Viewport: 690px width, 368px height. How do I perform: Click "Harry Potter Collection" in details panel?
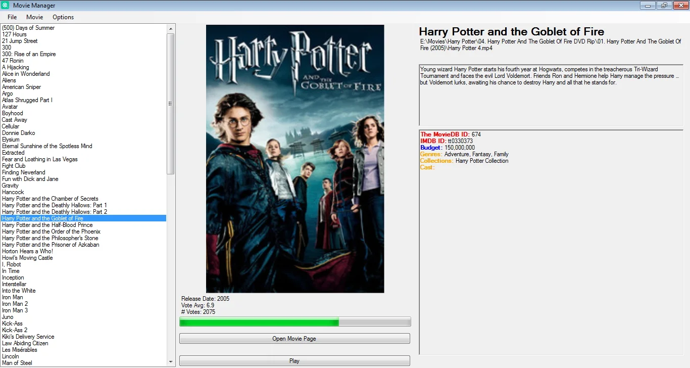coord(482,161)
